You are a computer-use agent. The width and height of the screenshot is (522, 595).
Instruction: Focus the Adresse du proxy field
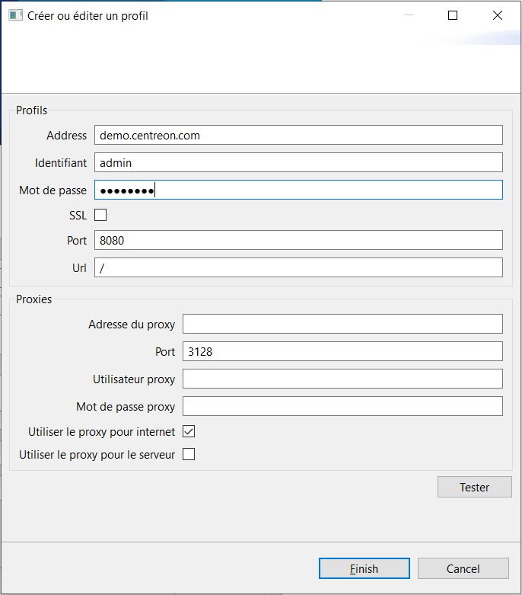pos(342,324)
